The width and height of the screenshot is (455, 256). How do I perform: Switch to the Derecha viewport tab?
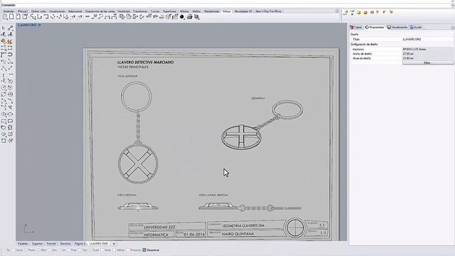pos(65,244)
